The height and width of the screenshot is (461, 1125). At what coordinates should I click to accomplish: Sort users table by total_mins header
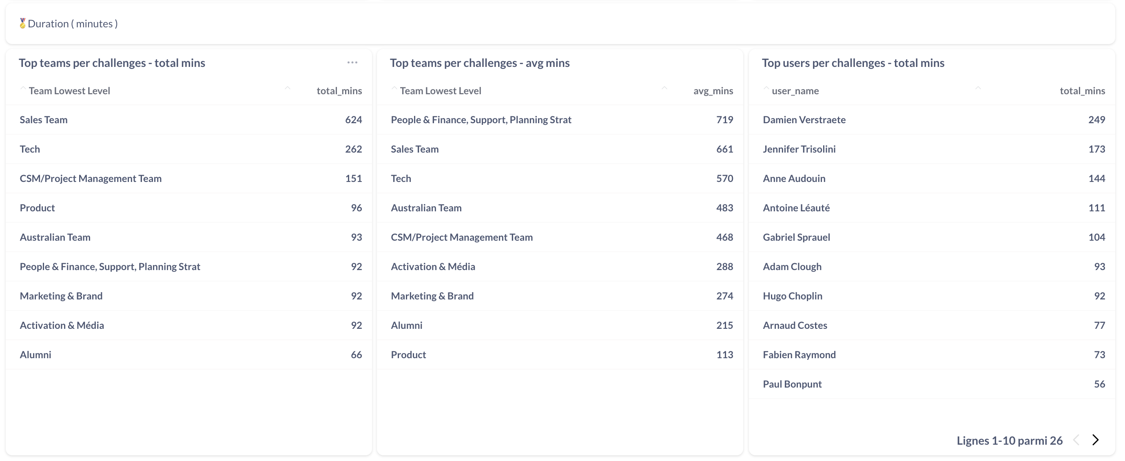point(1082,91)
